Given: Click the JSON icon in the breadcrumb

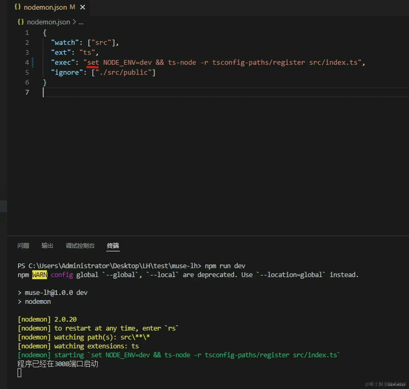Looking at the screenshot, I should pos(21,22).
